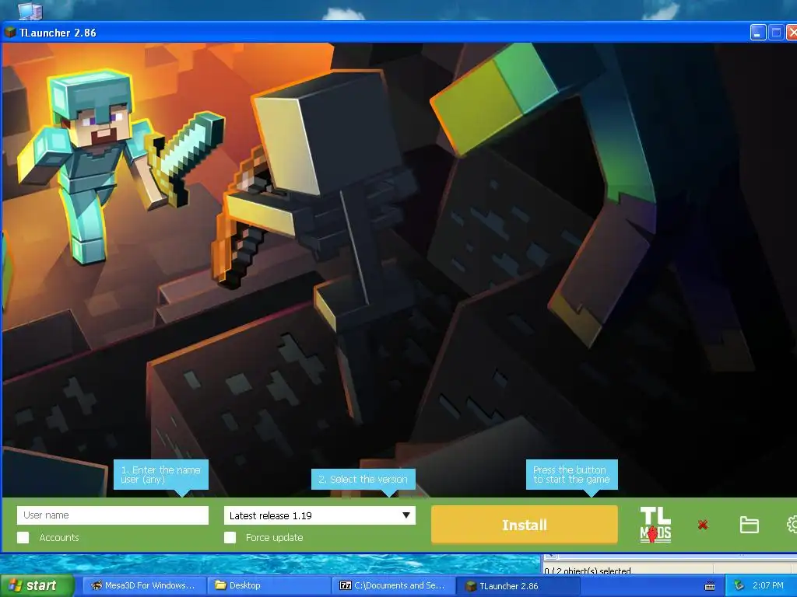Image resolution: width=797 pixels, height=597 pixels.
Task: Click the yellow Install button
Action: [524, 525]
